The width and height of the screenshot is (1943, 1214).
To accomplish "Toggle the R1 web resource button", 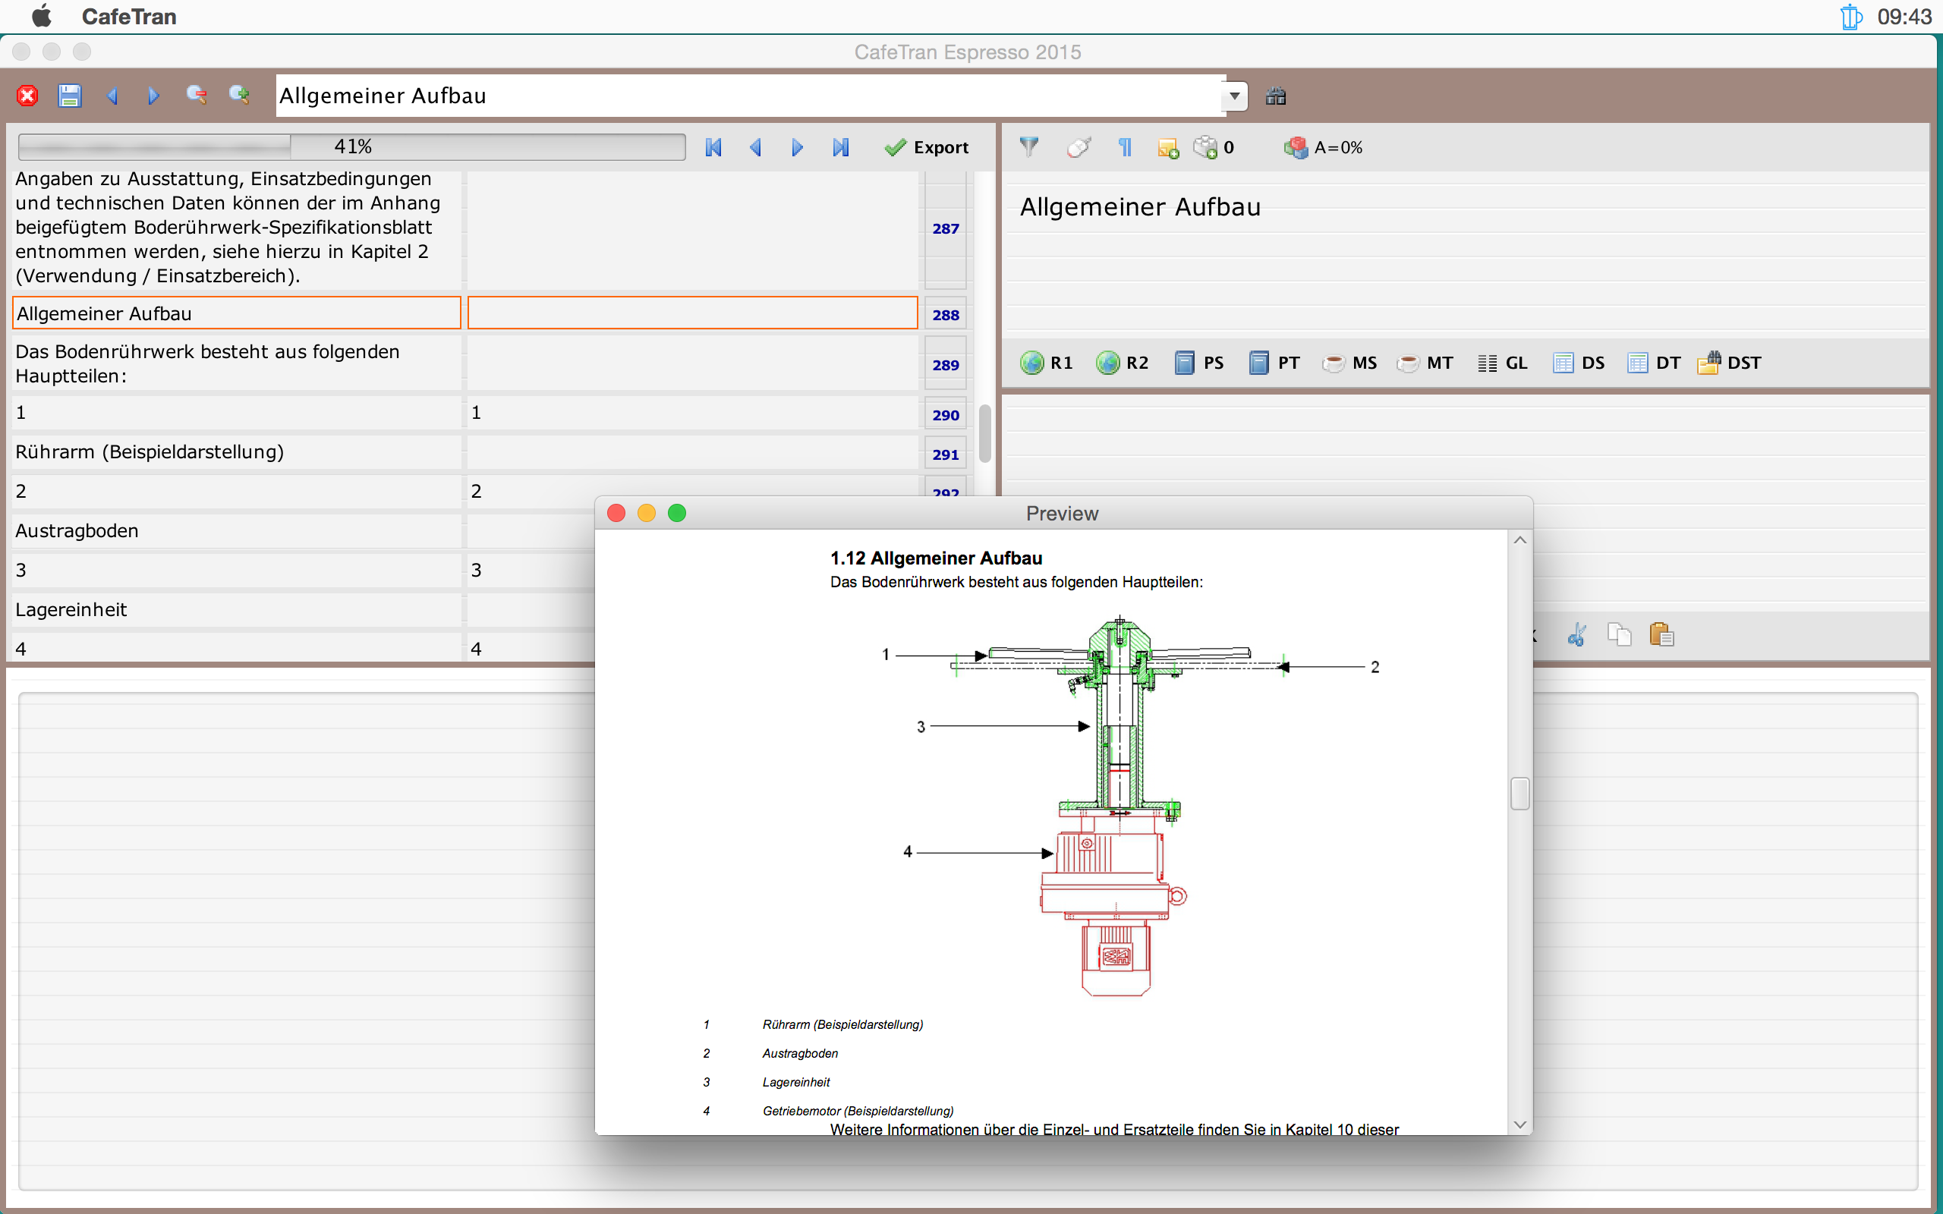I will pyautogui.click(x=1046, y=363).
